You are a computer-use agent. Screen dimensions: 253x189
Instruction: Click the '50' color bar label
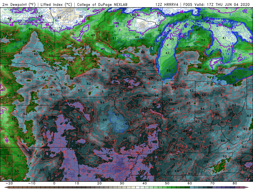[x=167, y=183]
